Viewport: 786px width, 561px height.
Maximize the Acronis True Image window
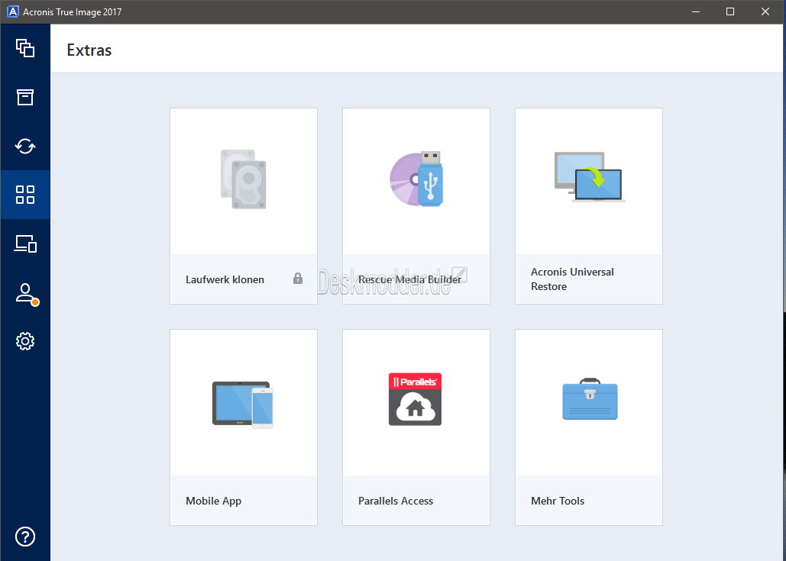730,11
